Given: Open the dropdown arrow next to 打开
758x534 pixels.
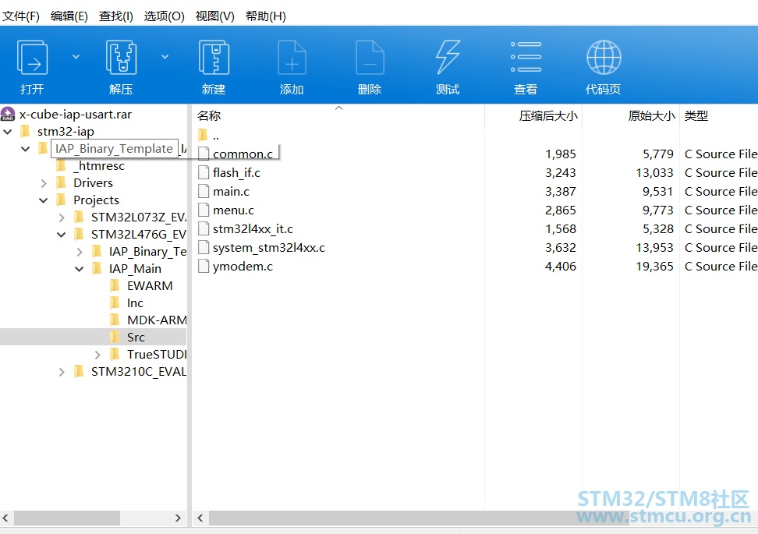Looking at the screenshot, I should click(76, 57).
